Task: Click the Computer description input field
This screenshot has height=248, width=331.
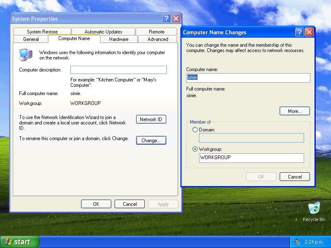Action: pos(118,70)
